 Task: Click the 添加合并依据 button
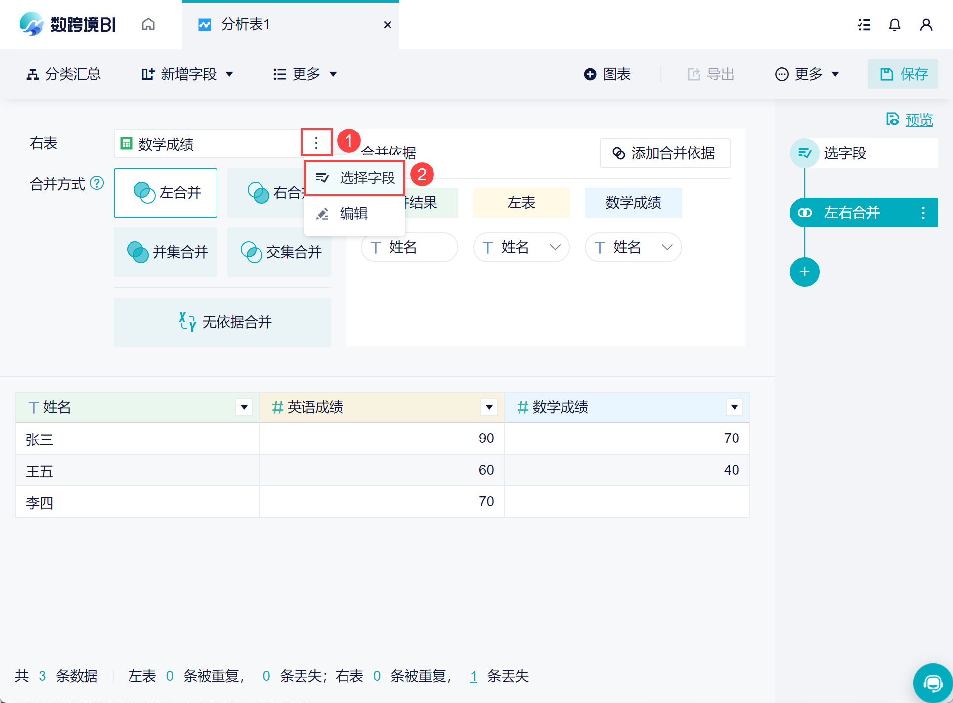665,153
